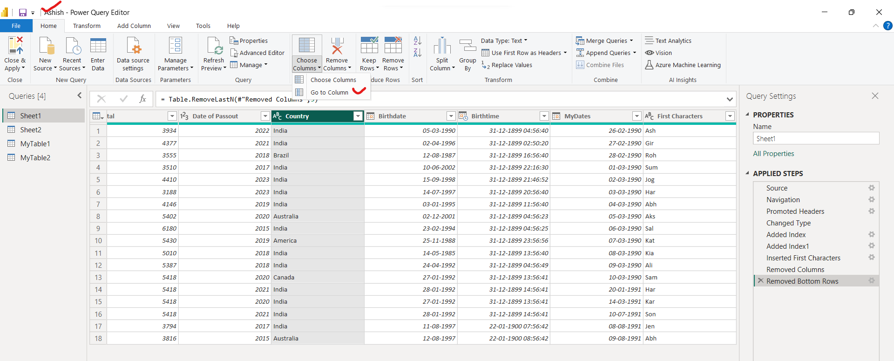Click the Name field containing Sheet1
The width and height of the screenshot is (894, 361).
point(815,139)
